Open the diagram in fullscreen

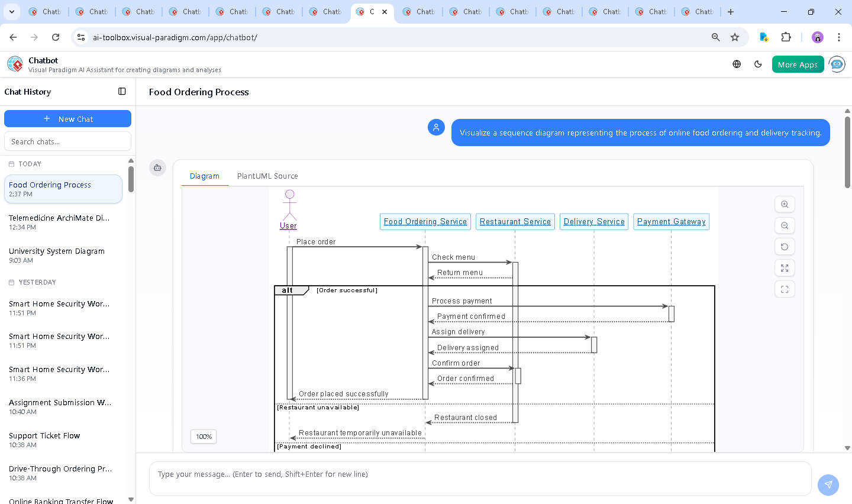[x=785, y=289]
